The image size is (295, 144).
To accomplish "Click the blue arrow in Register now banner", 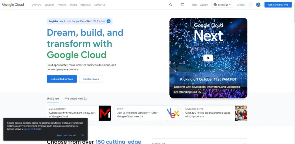I will pos(109,21).
